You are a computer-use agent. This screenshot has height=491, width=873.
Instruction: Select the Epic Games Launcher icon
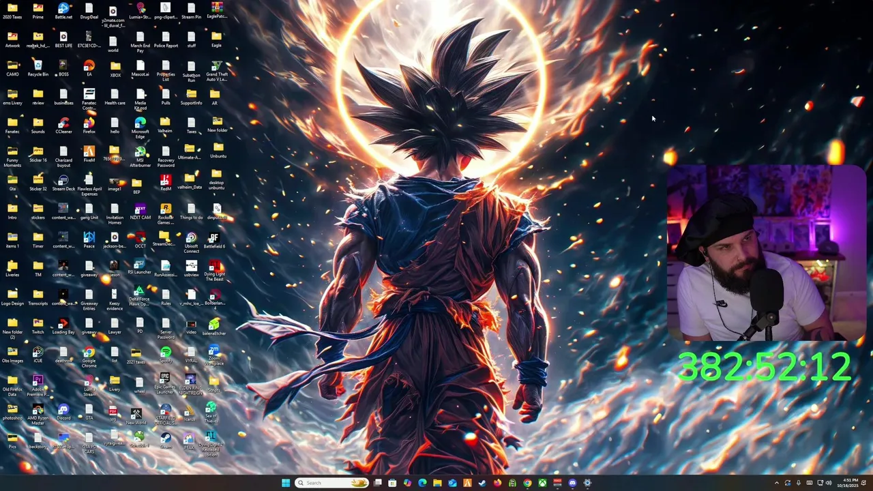165,384
